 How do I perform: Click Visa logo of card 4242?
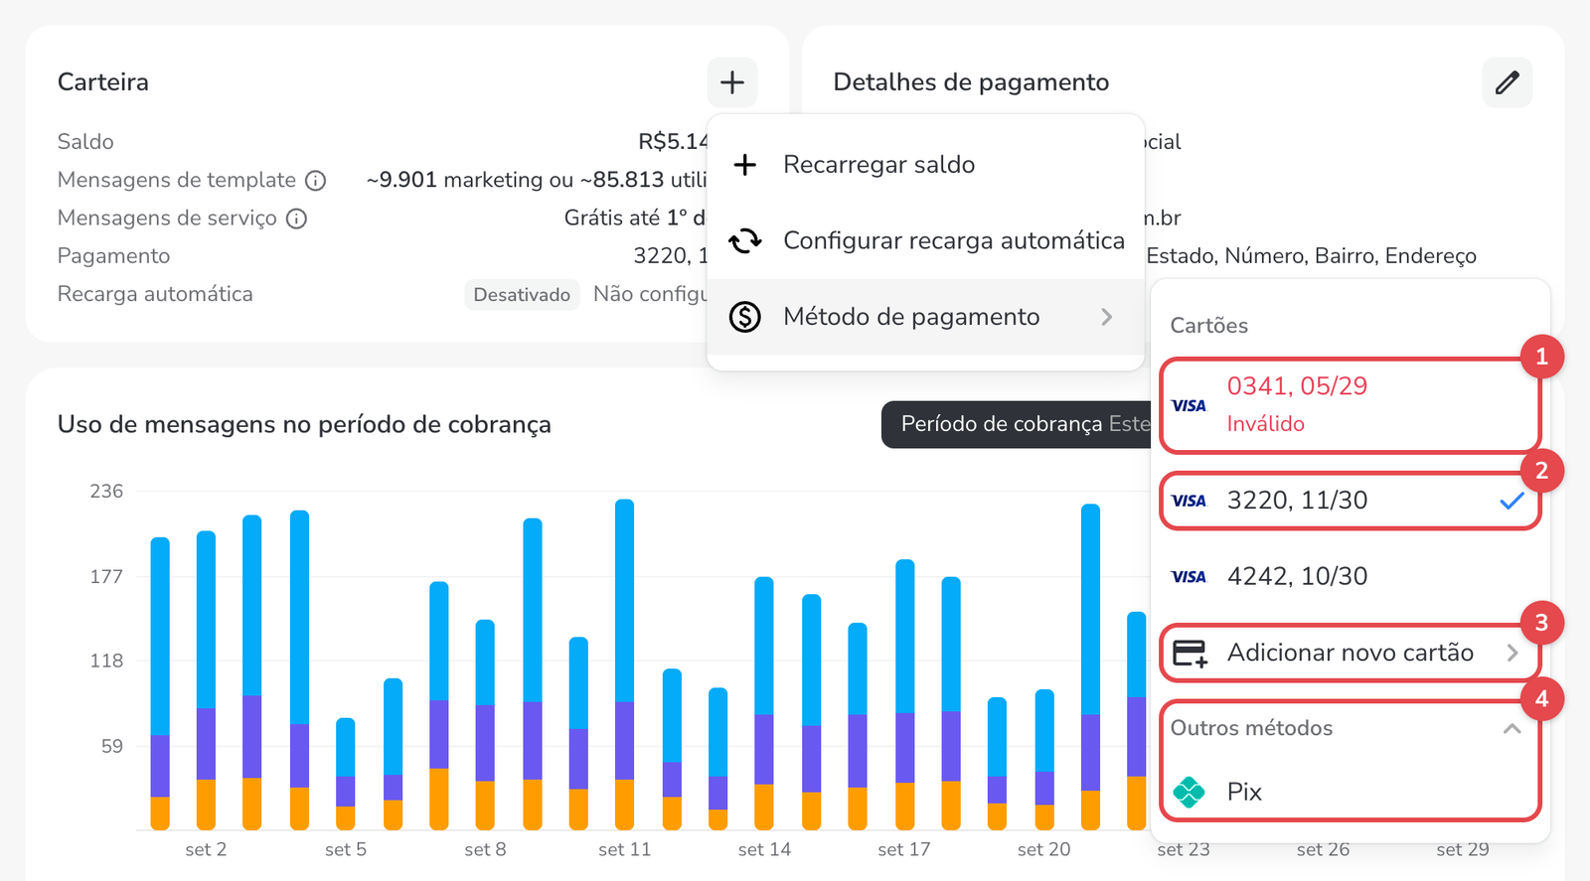(1189, 577)
